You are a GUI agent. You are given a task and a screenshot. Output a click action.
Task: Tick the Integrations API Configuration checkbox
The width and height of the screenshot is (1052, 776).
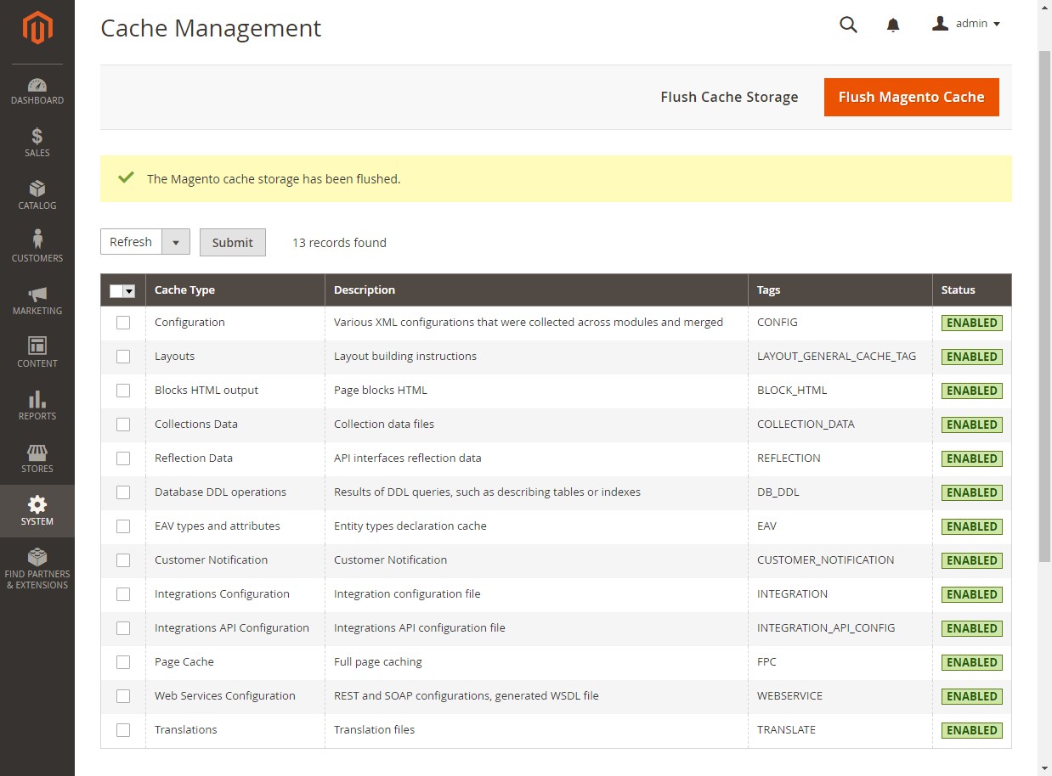pos(123,628)
